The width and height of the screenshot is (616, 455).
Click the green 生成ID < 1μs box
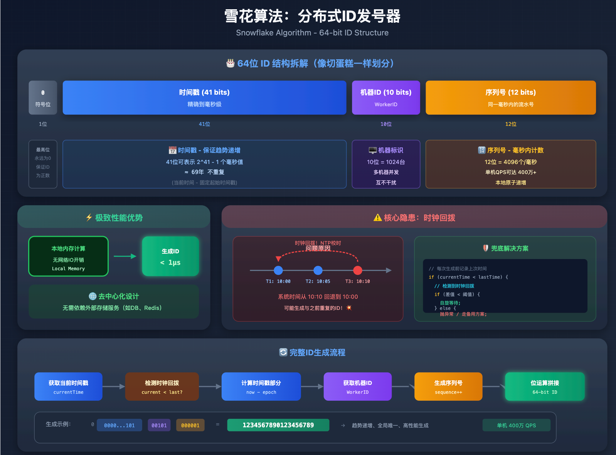[x=170, y=256]
